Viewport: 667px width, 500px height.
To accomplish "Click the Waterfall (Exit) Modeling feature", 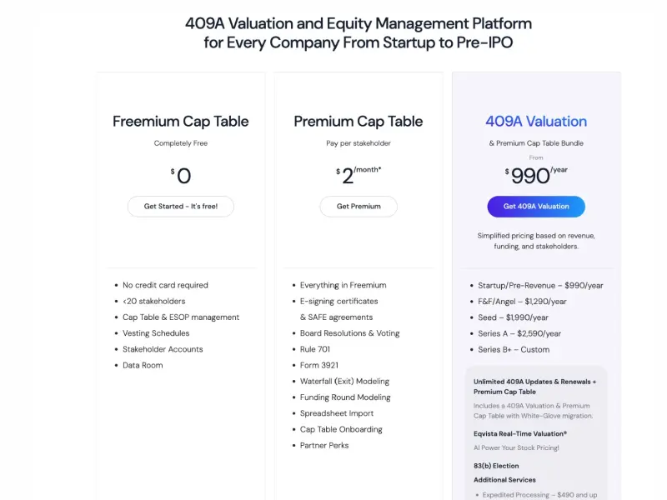I will pos(344,382).
